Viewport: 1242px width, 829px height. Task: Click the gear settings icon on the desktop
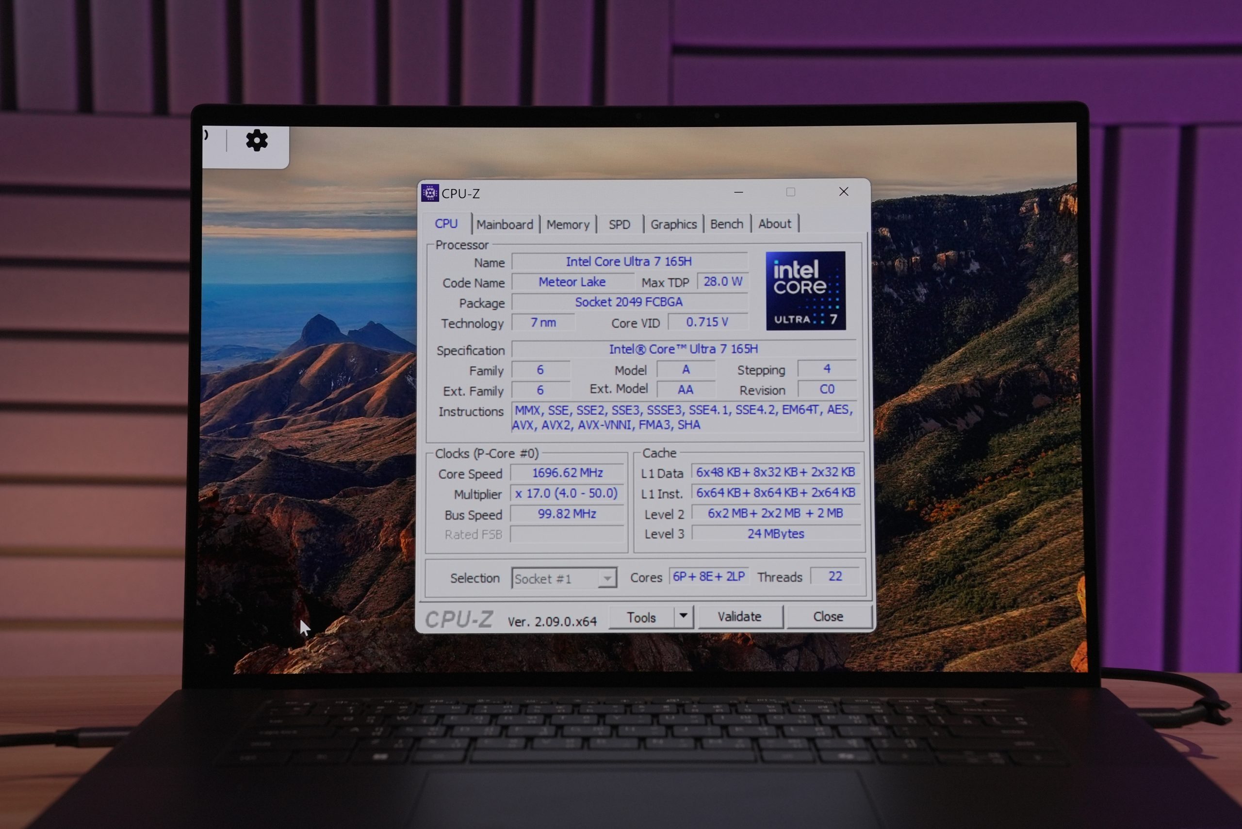(x=257, y=141)
